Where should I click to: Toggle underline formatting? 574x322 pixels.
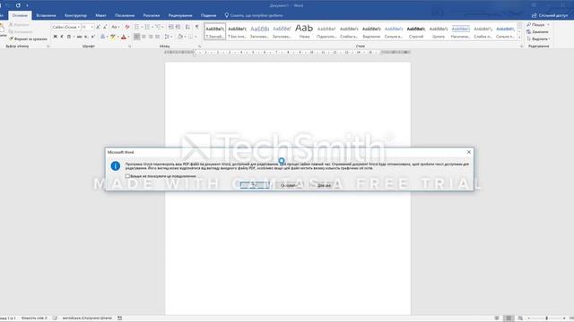[68, 37]
